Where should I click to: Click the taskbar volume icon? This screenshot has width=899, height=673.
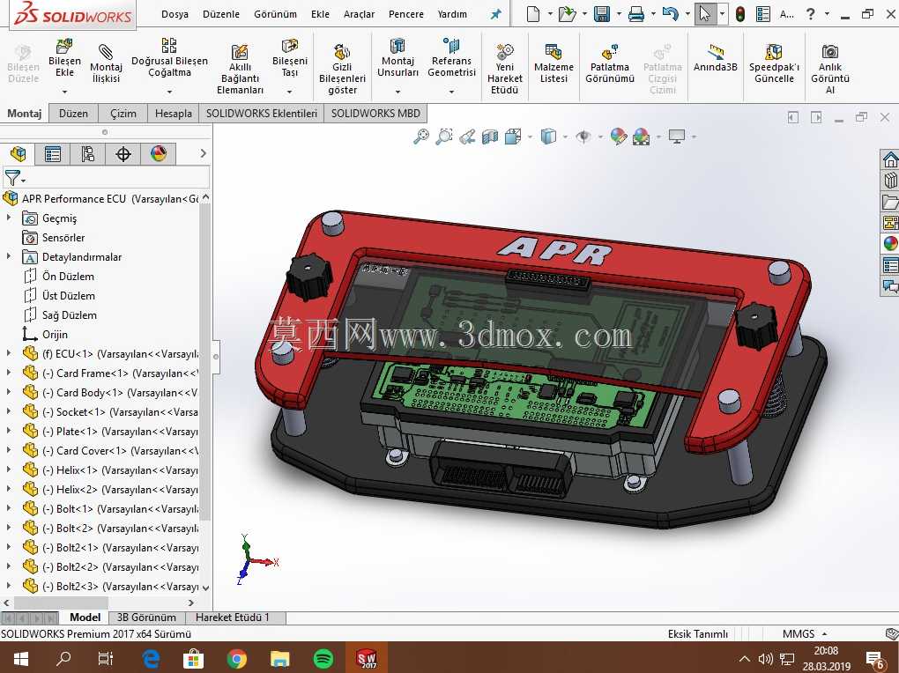765,659
